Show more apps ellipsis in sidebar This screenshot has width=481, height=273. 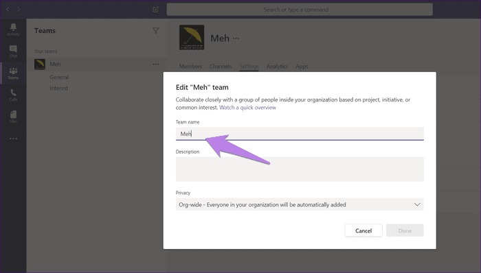pos(13,139)
